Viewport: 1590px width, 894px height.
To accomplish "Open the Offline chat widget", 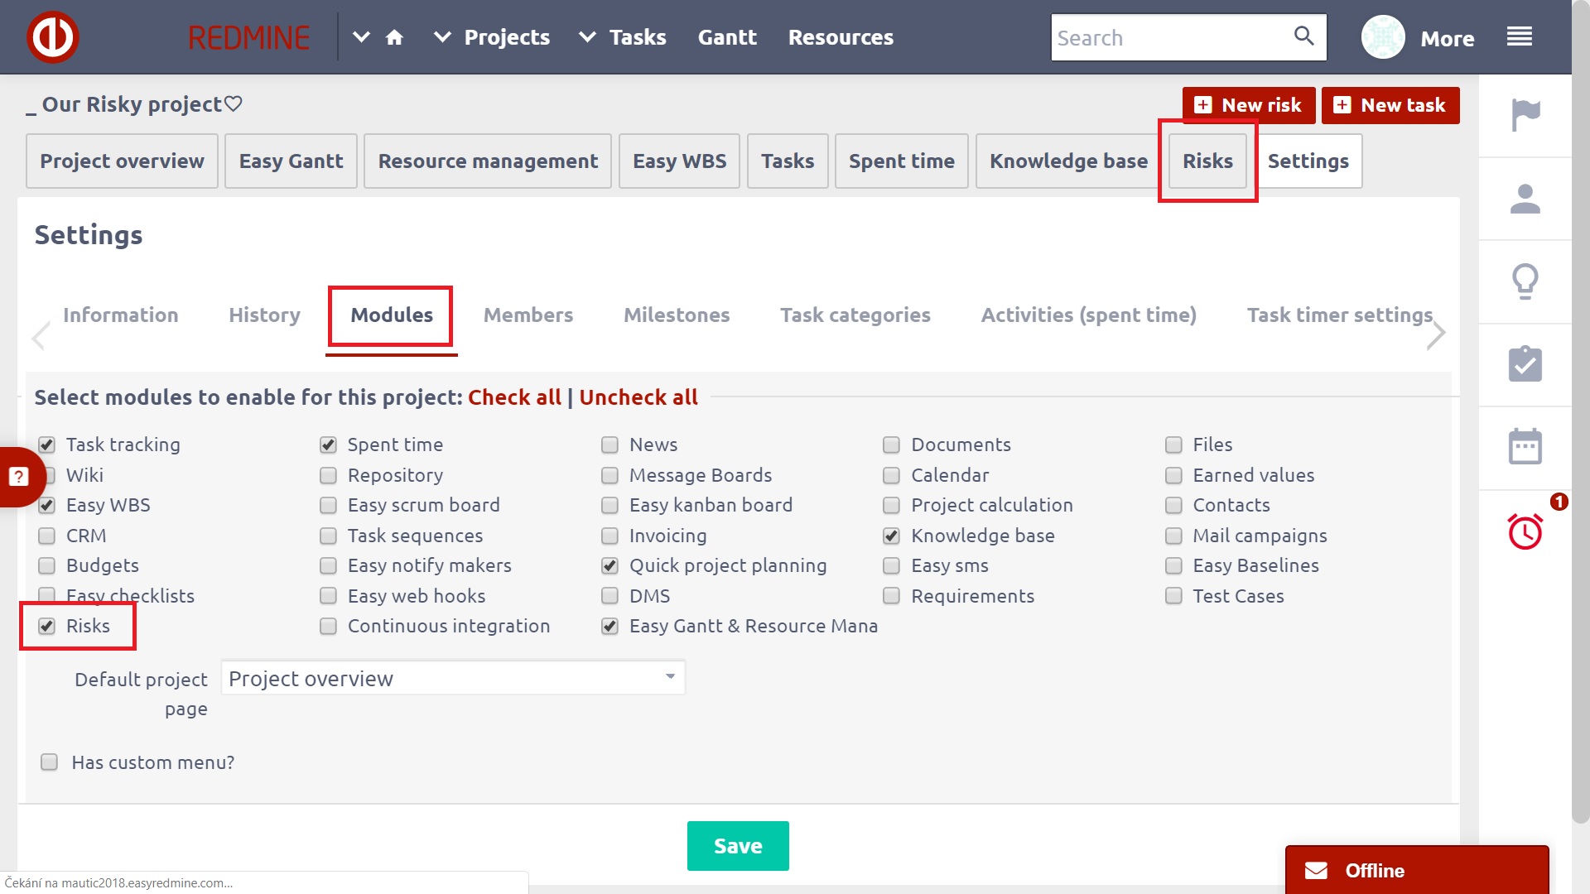I will [1417, 870].
